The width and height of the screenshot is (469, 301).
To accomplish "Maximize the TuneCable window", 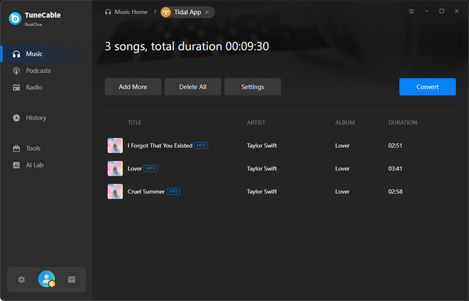I will [x=441, y=11].
